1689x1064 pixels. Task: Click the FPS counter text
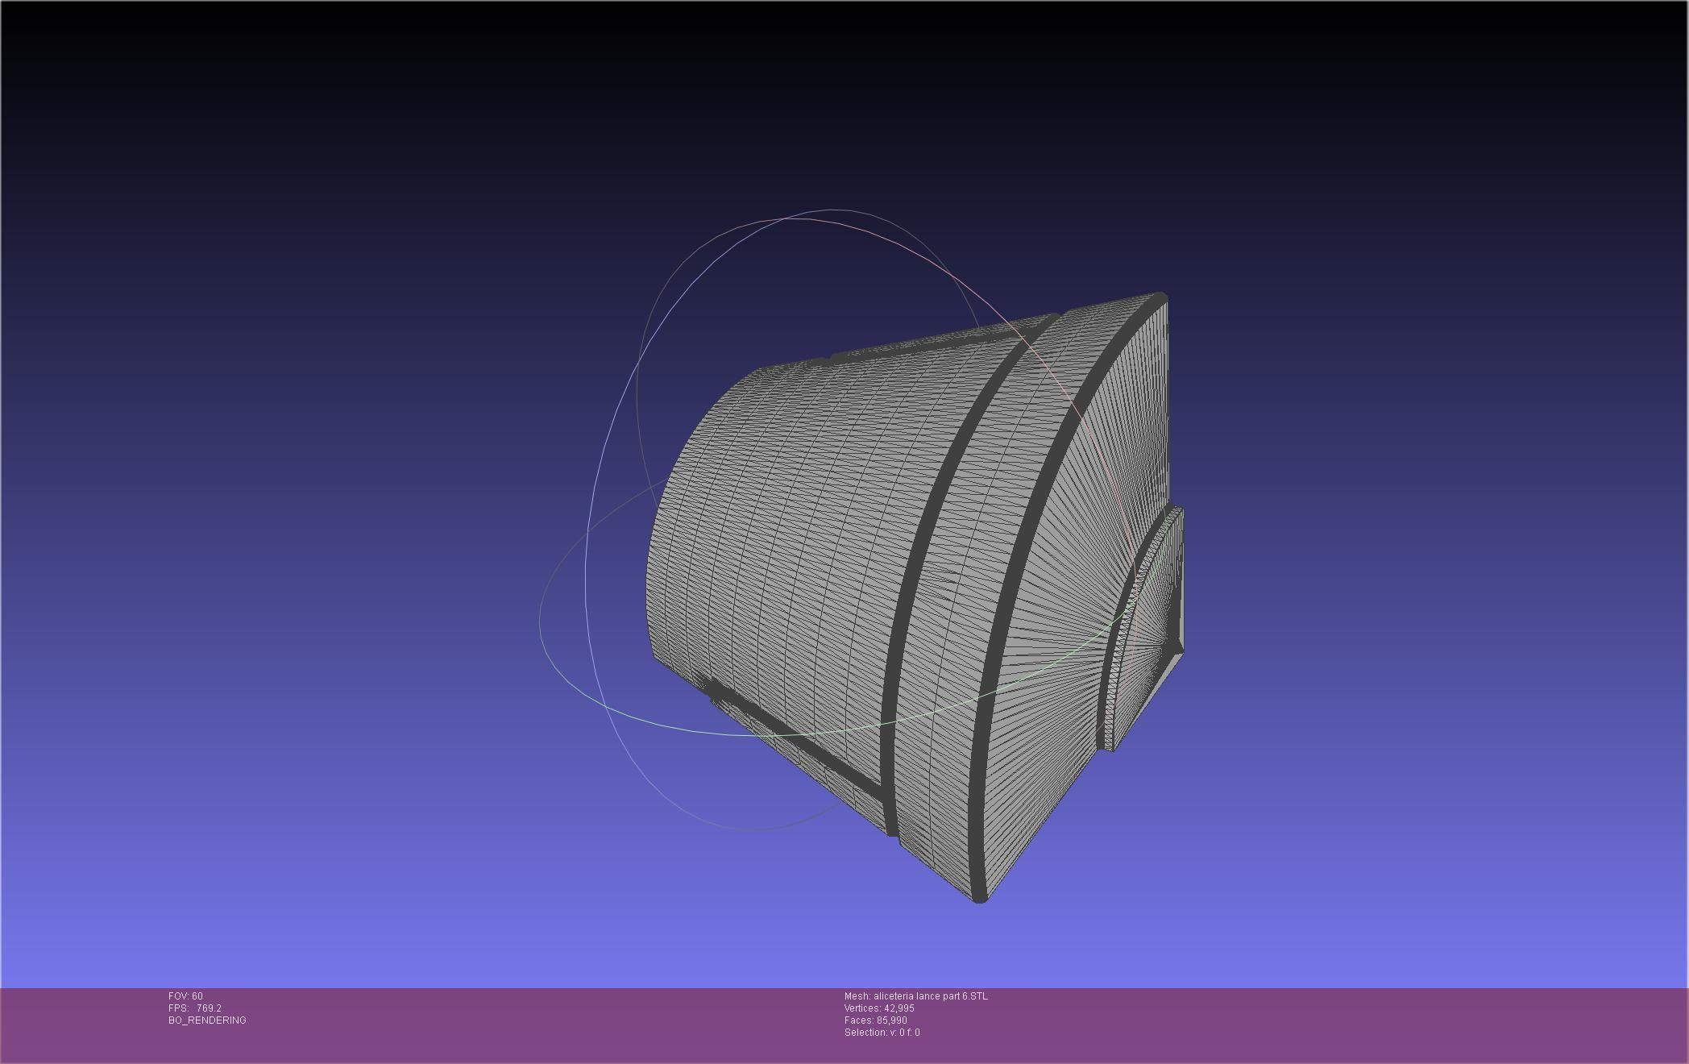click(194, 1008)
